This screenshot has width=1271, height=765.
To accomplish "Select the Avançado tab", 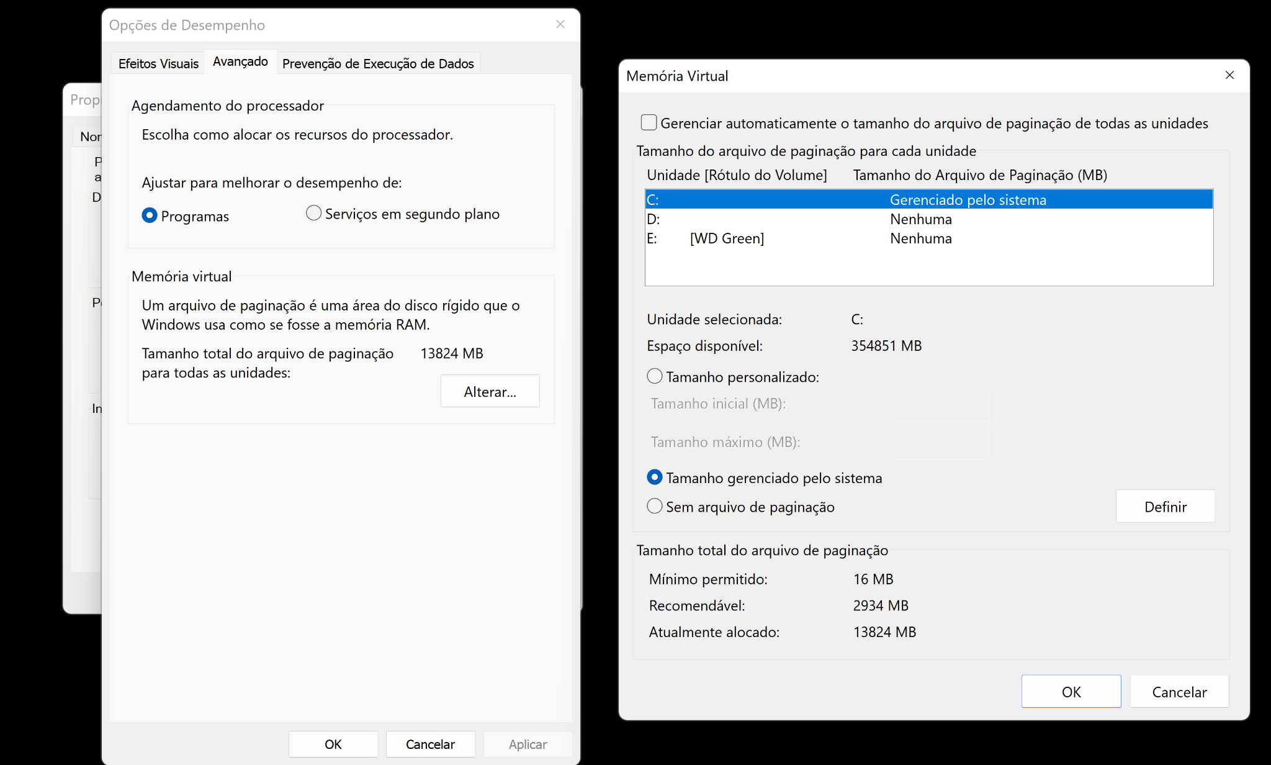I will coord(240,61).
